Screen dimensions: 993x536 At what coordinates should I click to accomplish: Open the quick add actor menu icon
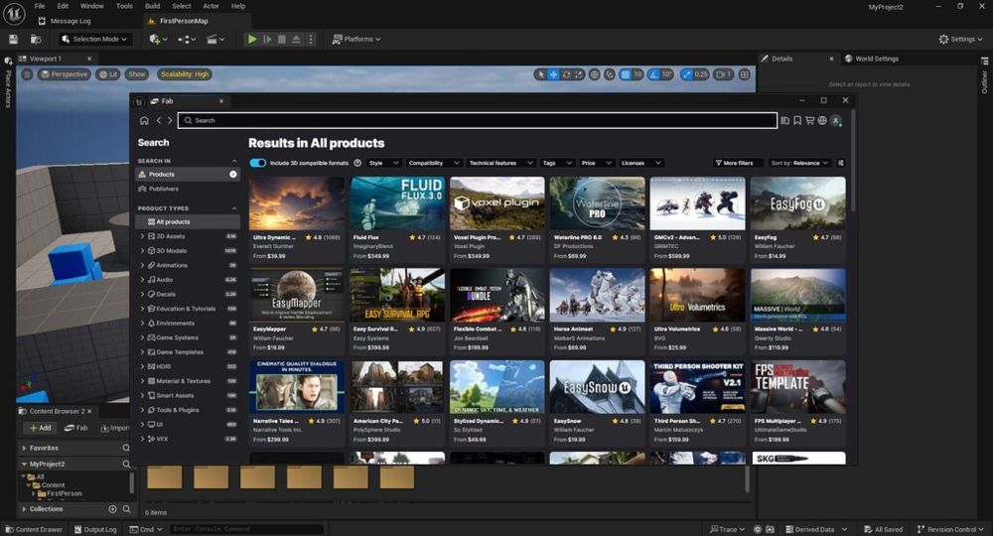157,40
